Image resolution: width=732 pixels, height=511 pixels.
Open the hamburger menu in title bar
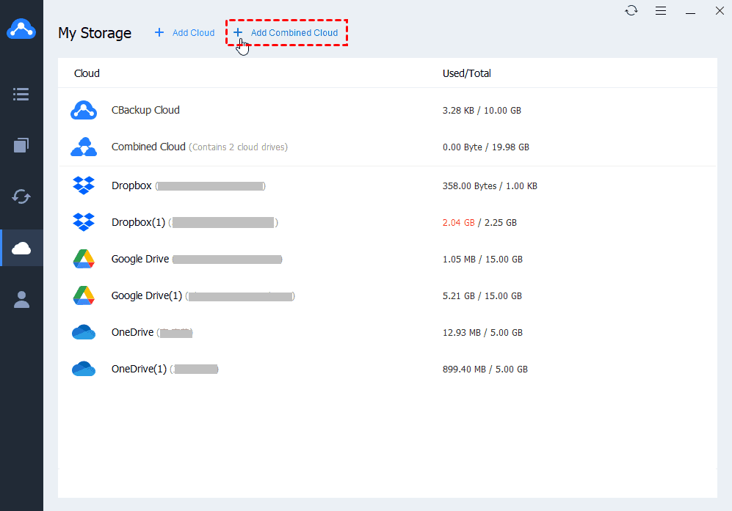tap(661, 11)
